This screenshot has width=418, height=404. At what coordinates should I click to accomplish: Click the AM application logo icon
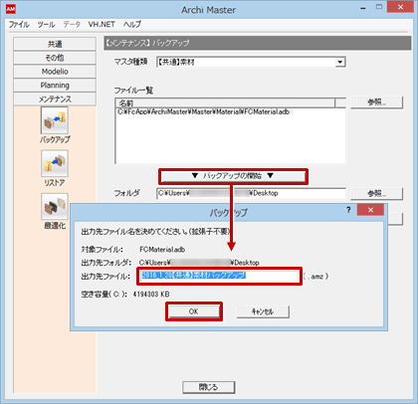[11, 9]
